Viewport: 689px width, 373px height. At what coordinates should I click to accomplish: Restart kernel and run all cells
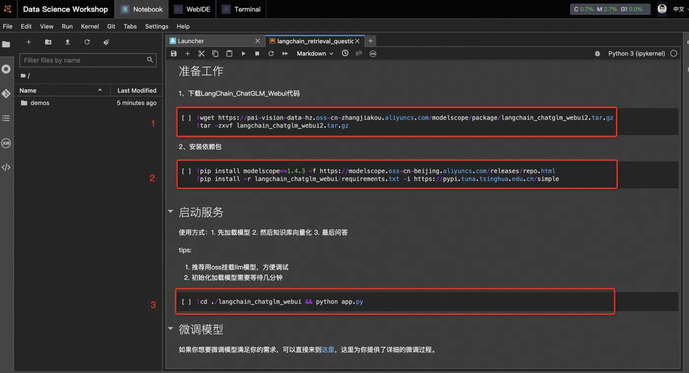[285, 54]
